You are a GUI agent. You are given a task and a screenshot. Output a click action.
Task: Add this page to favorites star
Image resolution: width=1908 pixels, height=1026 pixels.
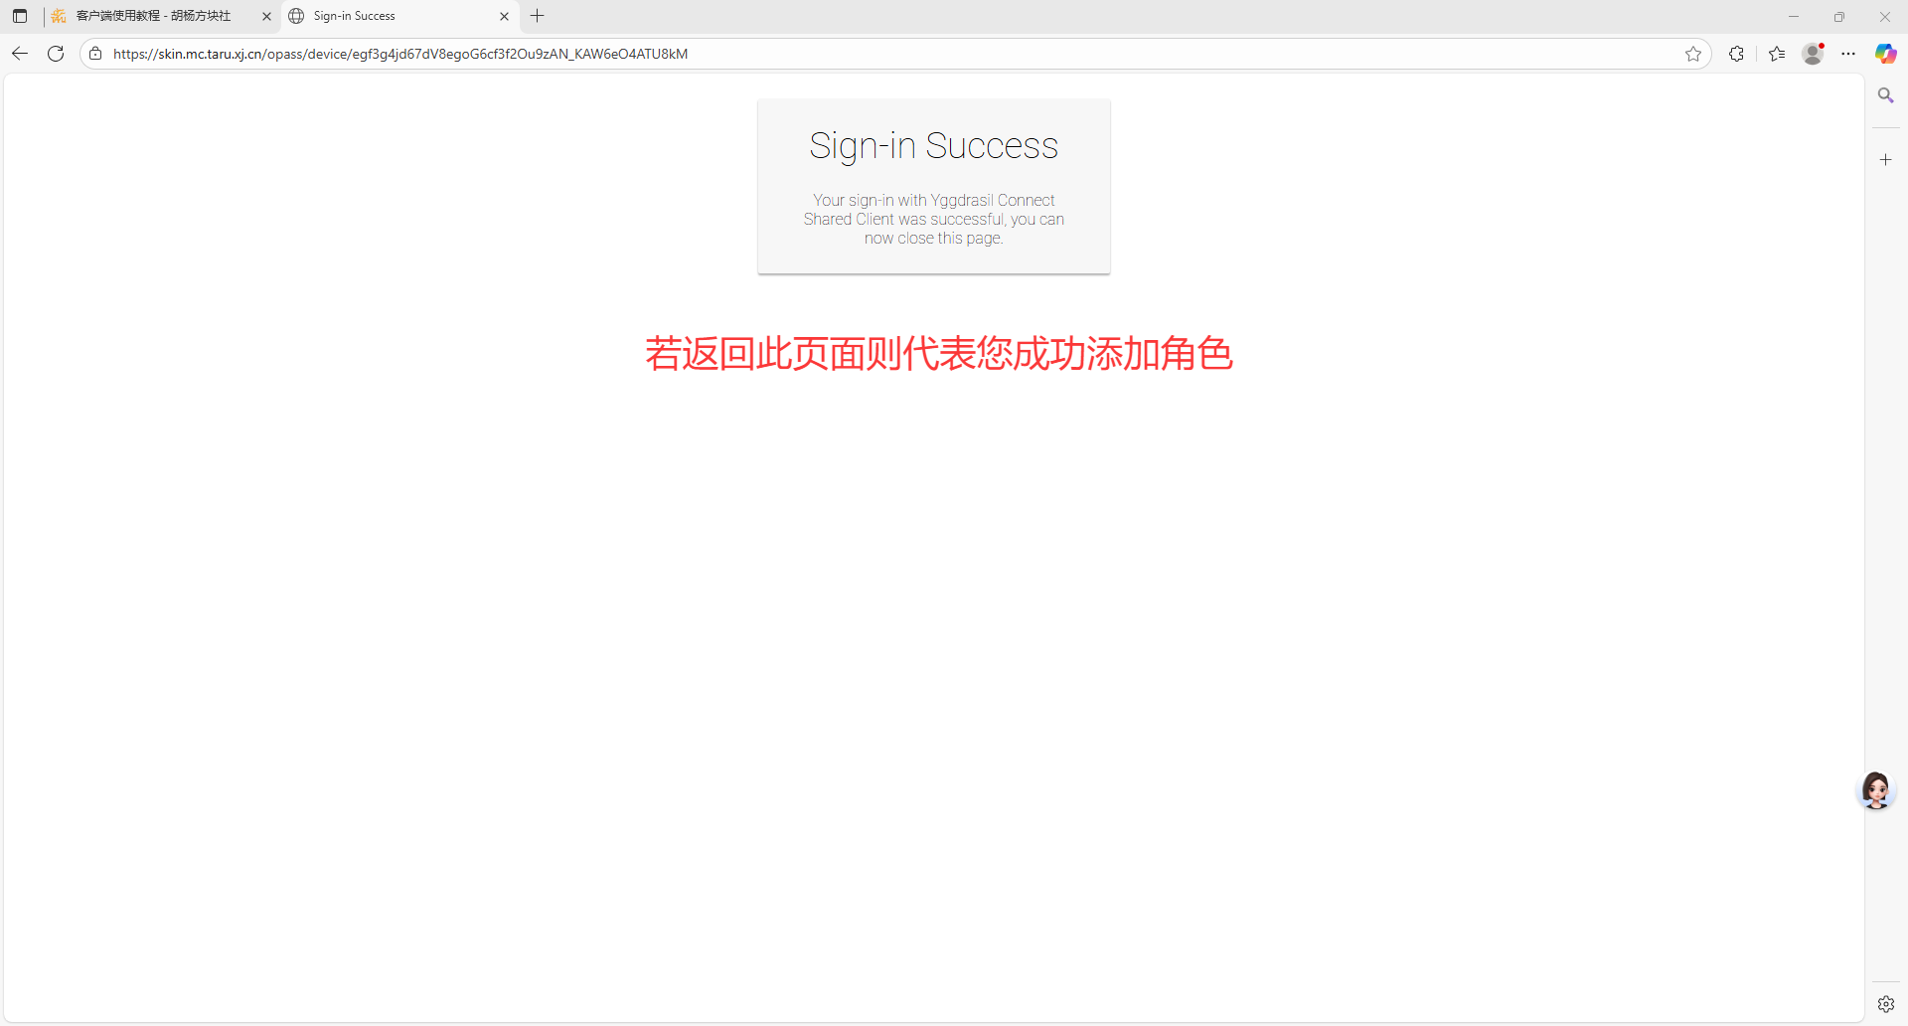[x=1693, y=54]
